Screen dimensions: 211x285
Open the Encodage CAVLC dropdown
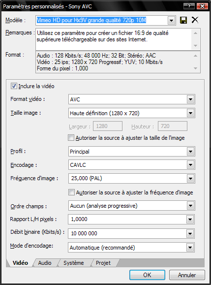click(x=190, y=165)
